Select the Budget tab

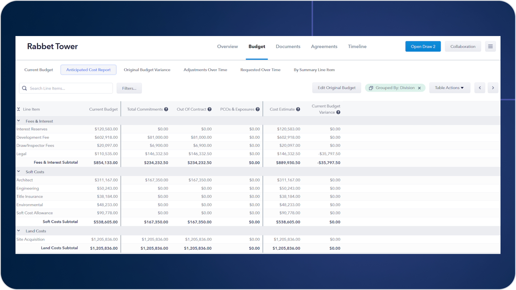[x=257, y=47]
